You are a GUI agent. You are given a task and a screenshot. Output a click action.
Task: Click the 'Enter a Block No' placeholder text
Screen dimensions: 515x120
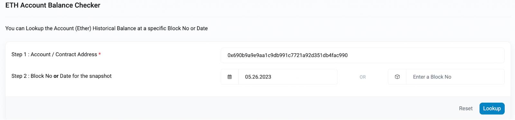point(432,77)
